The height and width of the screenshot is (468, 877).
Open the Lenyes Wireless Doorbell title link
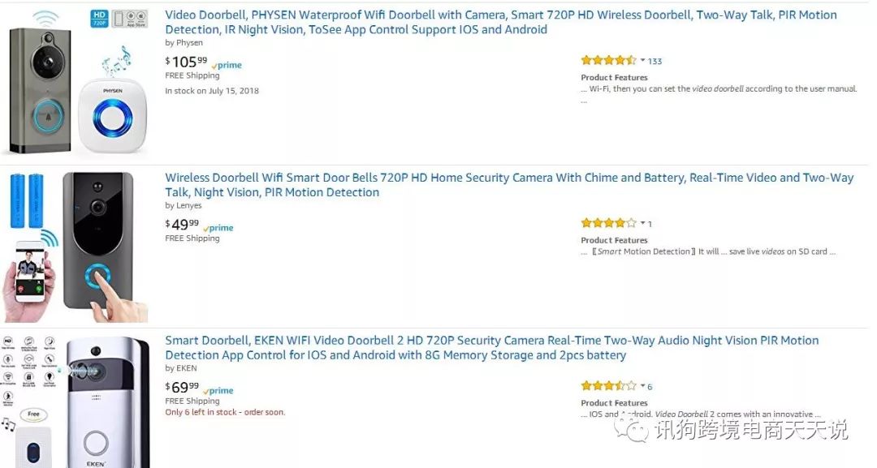click(509, 185)
